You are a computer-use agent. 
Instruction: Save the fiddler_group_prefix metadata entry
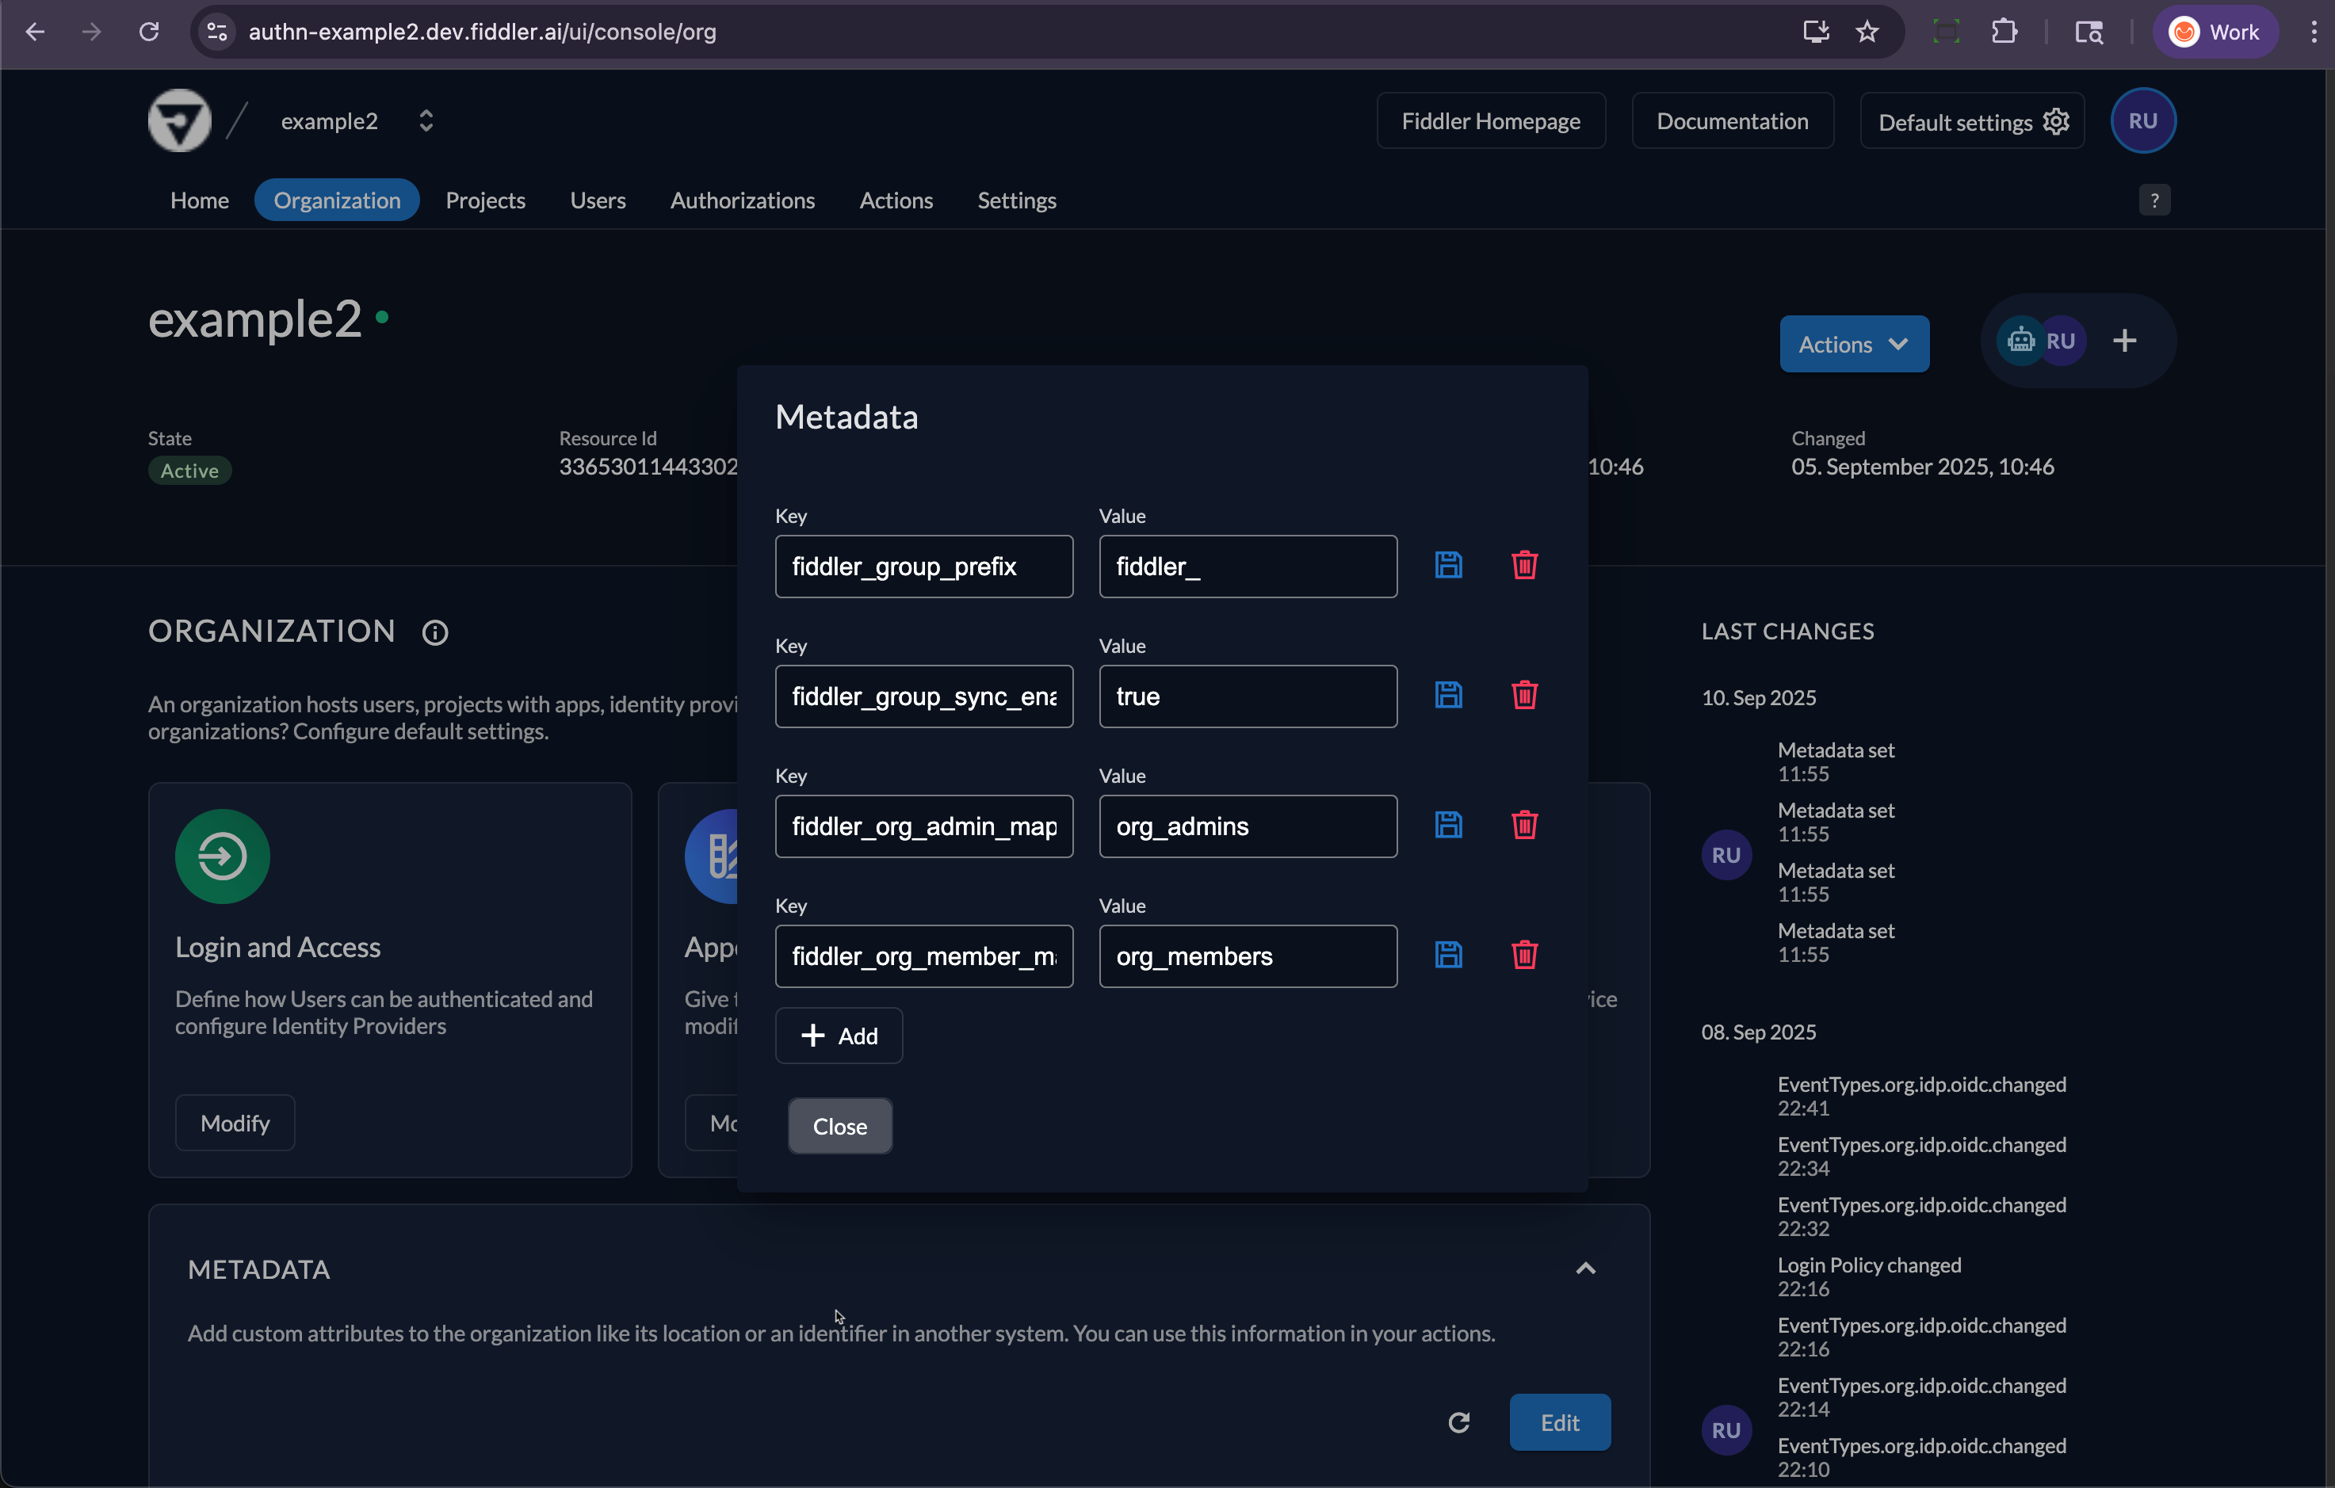(x=1448, y=564)
